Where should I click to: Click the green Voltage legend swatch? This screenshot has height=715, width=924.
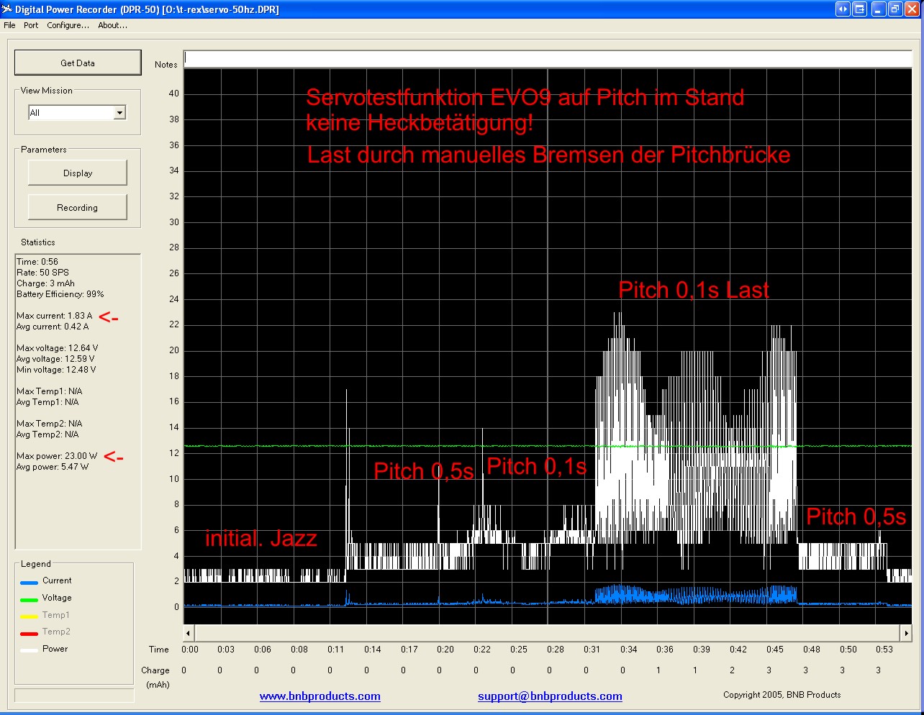click(29, 600)
